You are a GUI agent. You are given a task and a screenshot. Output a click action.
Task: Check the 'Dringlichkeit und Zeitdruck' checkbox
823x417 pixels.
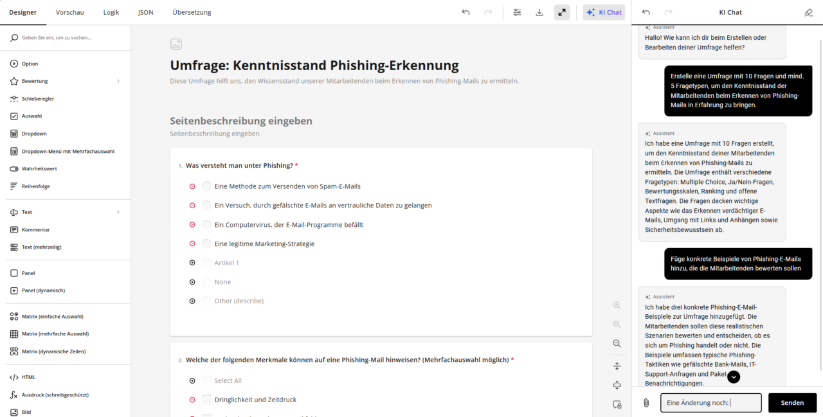point(206,400)
